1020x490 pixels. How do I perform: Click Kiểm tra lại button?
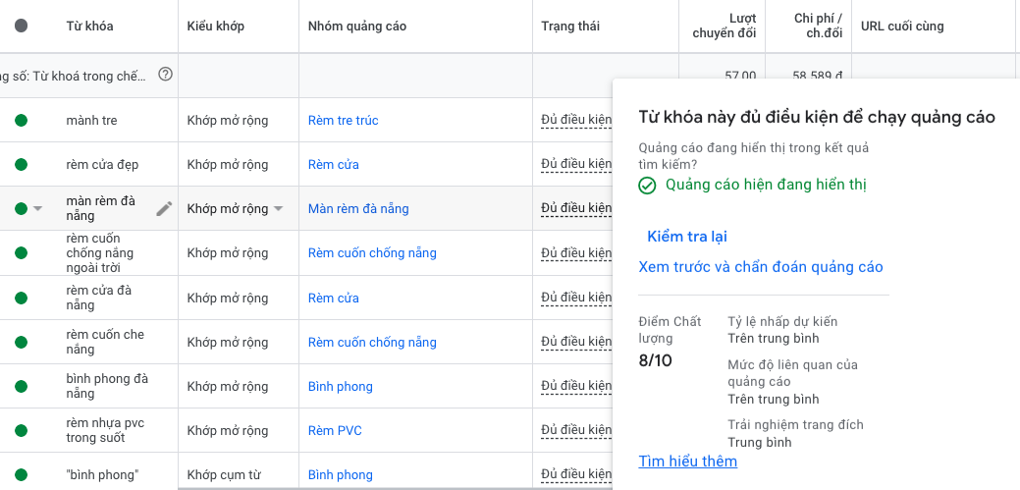click(687, 237)
